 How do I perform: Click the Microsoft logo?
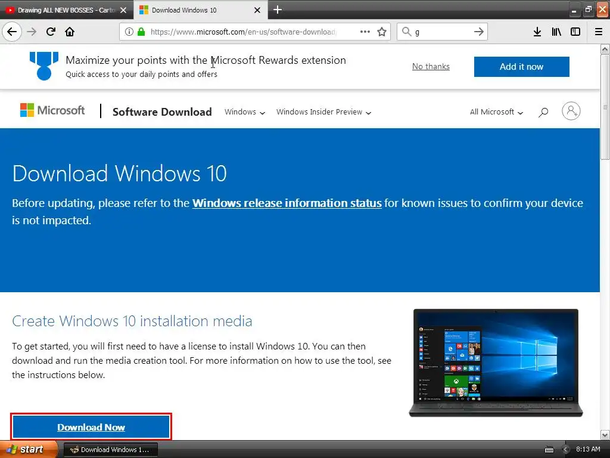pos(52,110)
